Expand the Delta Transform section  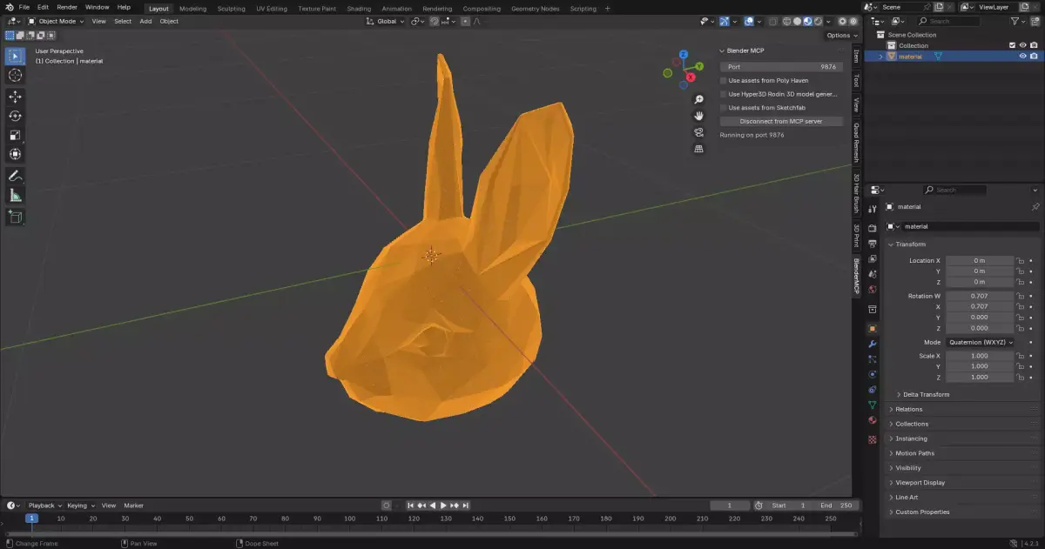(926, 394)
